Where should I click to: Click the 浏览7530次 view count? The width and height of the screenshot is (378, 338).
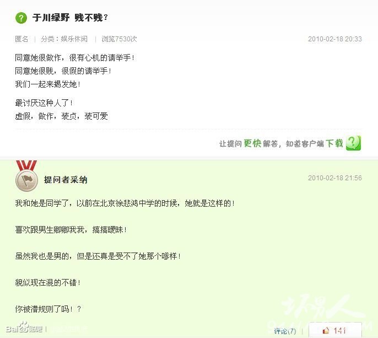[x=120, y=39]
